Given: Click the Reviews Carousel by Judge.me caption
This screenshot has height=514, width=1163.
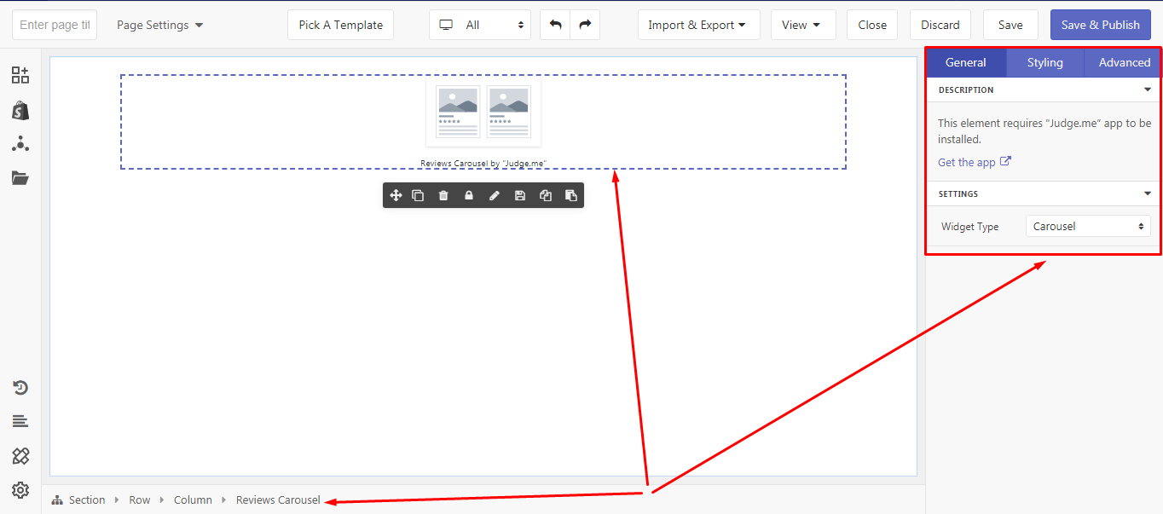Looking at the screenshot, I should (483, 163).
